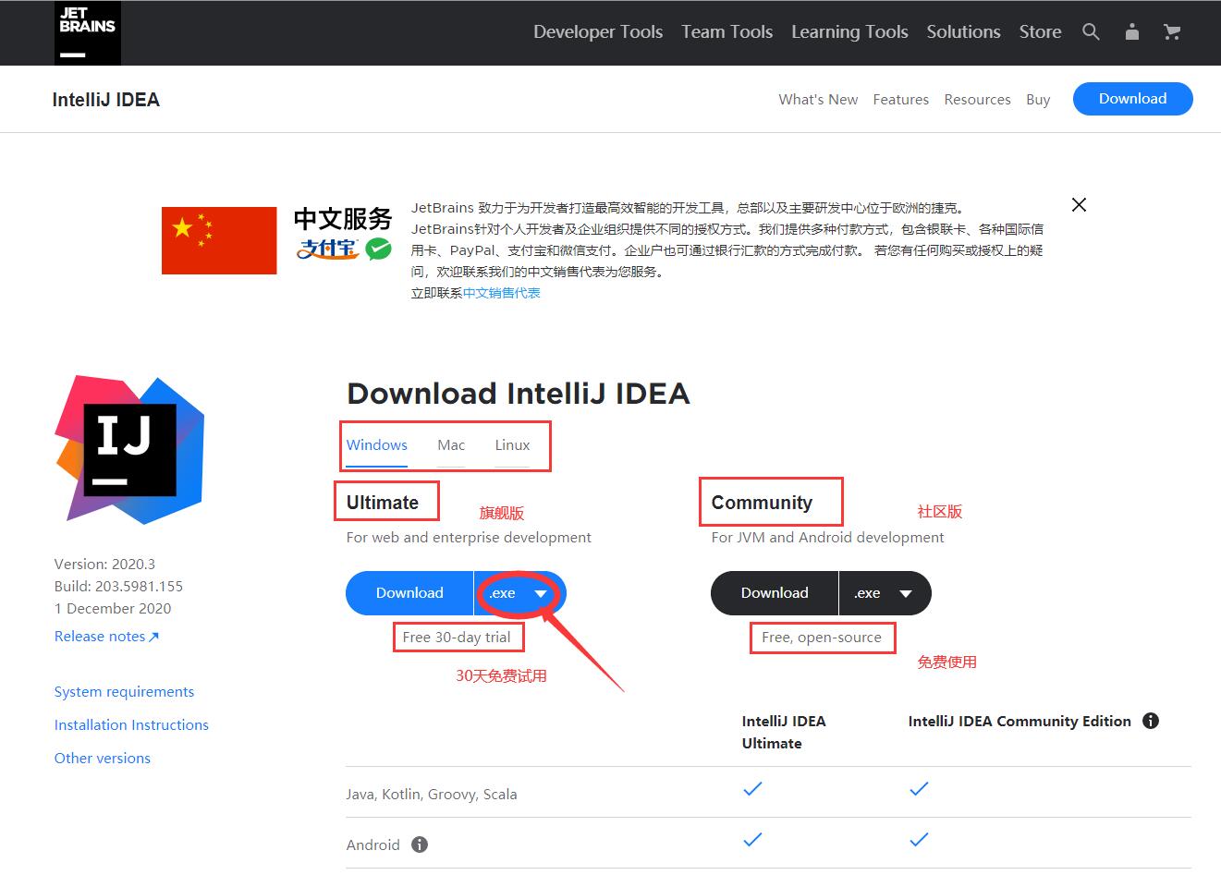Click the info icon next to Android
The image size is (1221, 875).
(419, 845)
